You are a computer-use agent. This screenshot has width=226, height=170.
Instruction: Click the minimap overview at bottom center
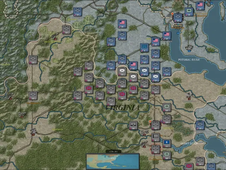(x=113, y=161)
